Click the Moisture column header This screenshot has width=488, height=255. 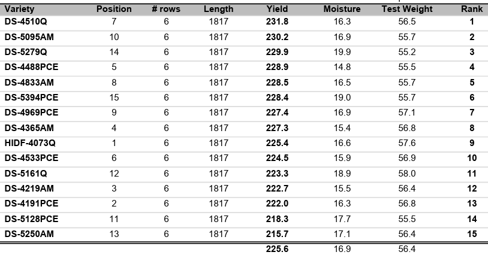pyautogui.click(x=342, y=9)
